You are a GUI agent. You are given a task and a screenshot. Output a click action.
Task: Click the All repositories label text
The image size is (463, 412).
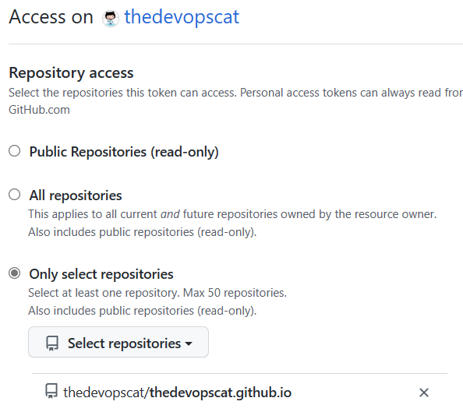point(76,195)
